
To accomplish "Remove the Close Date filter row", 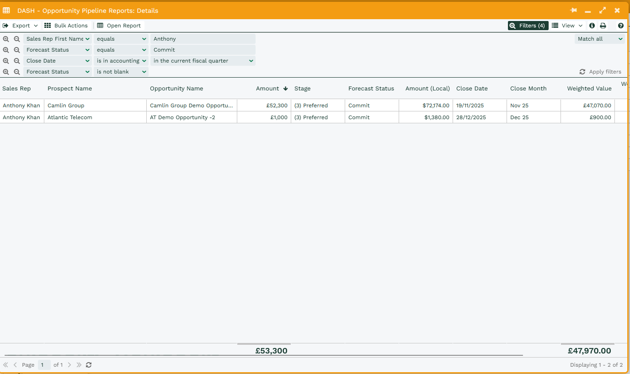I will pos(17,61).
